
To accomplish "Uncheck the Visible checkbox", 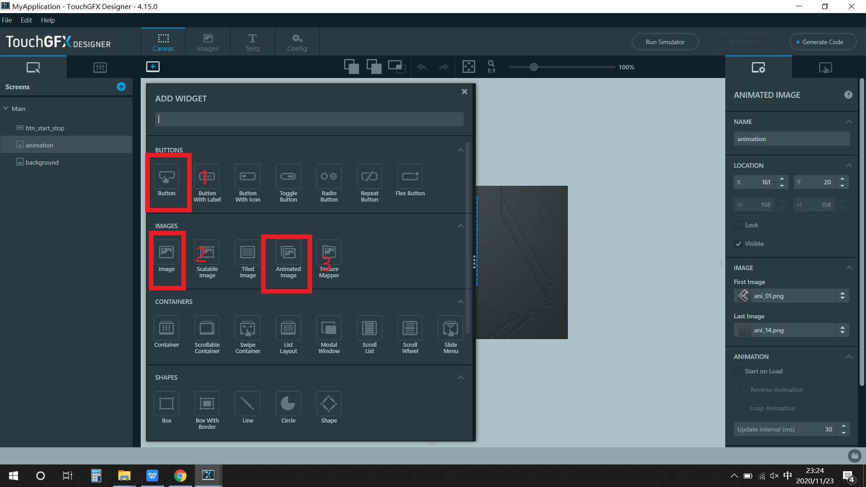I will [739, 243].
